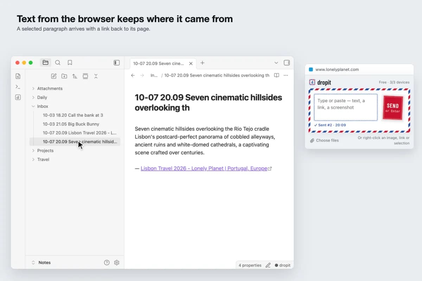Image resolution: width=422 pixels, height=281 pixels.
Task: Navigate back with left arrow
Action: 133,75
